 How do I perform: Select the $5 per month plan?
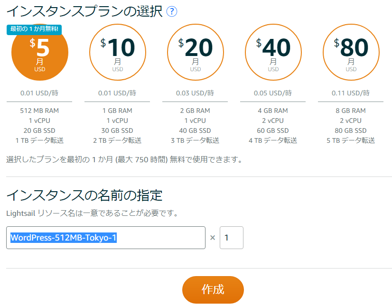pyautogui.click(x=40, y=52)
